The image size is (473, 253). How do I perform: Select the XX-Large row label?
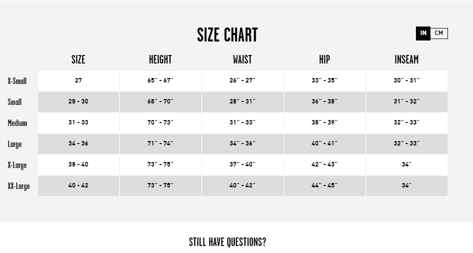tap(19, 186)
